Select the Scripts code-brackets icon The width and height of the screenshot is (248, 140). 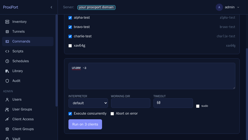pos(7,51)
